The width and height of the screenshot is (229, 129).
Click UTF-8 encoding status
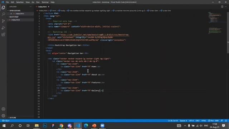191,121
